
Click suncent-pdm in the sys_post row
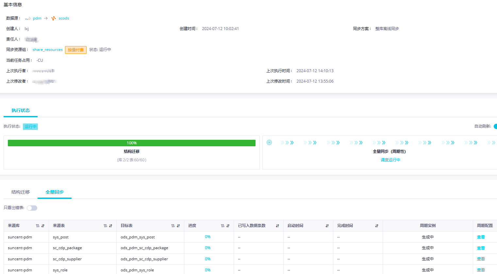tap(20, 237)
